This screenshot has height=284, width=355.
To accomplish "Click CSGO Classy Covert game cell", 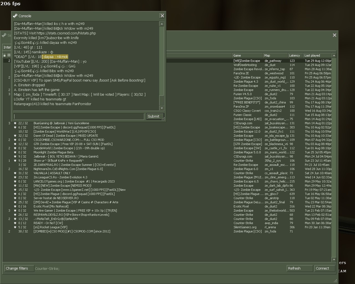I will 247,111.
